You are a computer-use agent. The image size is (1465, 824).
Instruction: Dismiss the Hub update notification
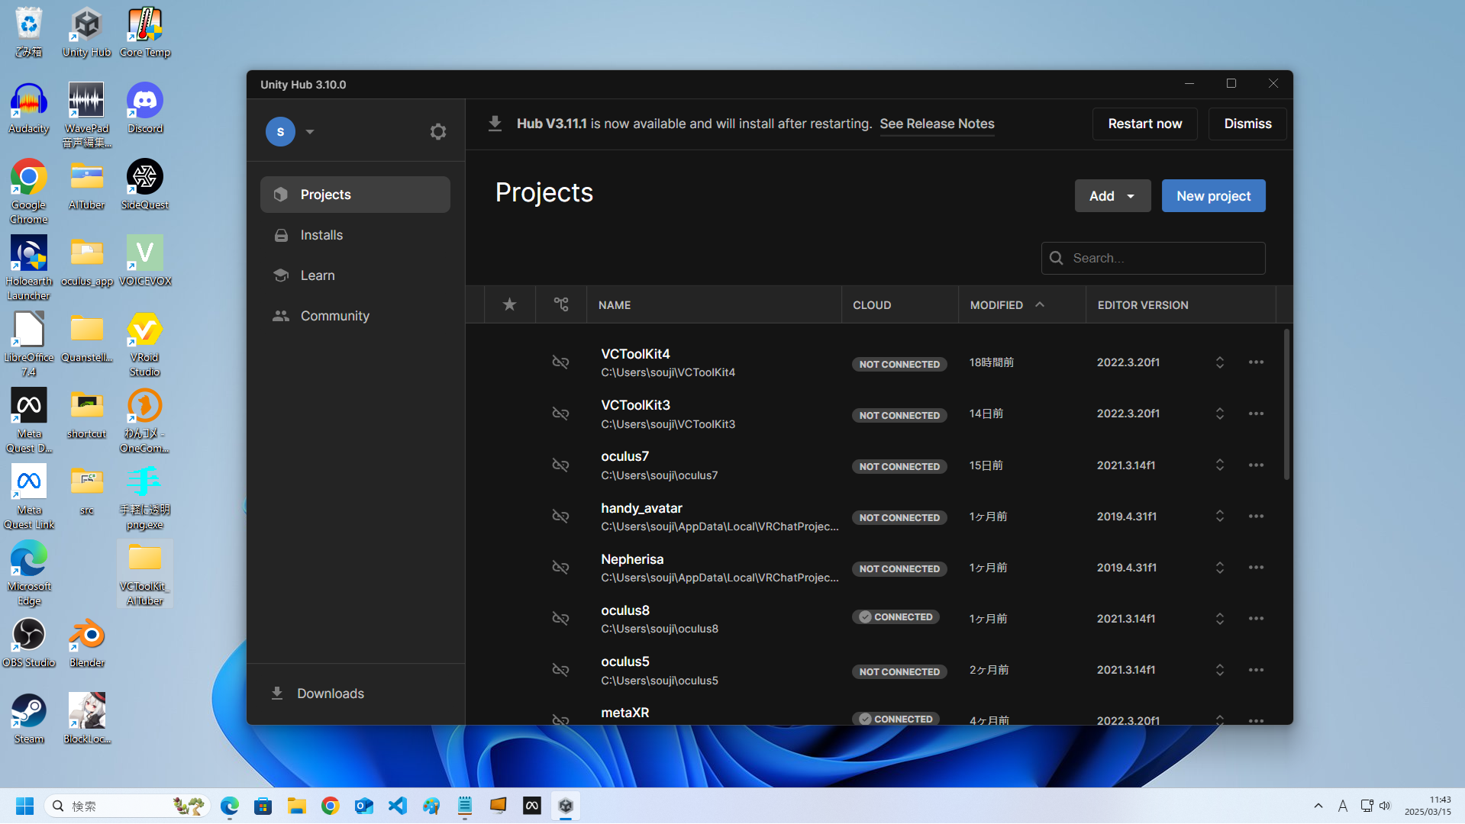pyautogui.click(x=1247, y=124)
